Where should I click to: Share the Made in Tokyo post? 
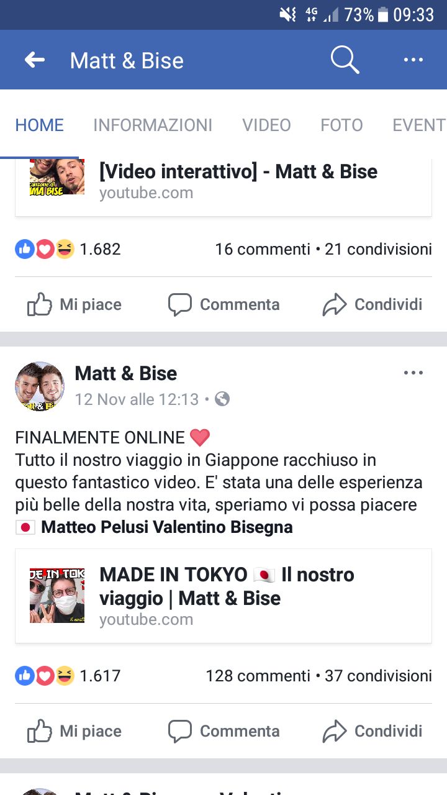372,731
